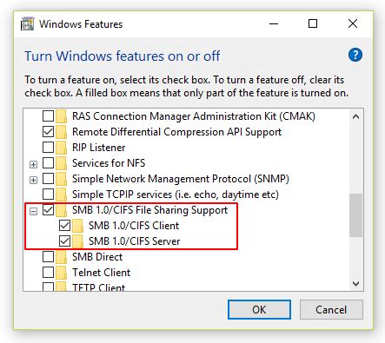Screen dimensions: 385x343
Task: Select 'SMB 1.0/CIFS Server' label
Action: pyautogui.click(x=135, y=241)
